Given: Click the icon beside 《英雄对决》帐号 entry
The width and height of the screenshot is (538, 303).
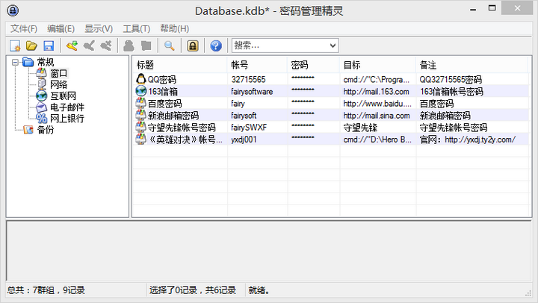Looking at the screenshot, I should (140, 139).
